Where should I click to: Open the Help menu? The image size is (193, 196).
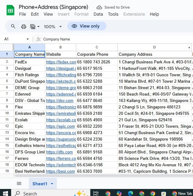click(x=154, y=14)
